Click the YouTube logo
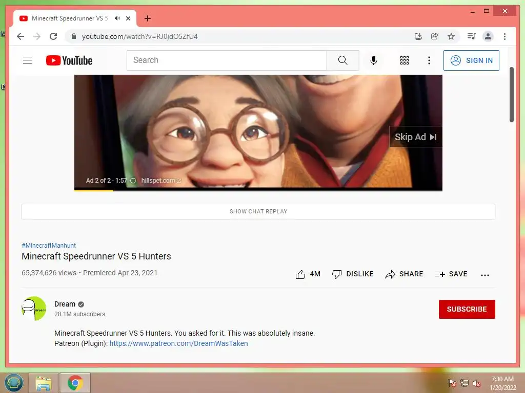 69,60
